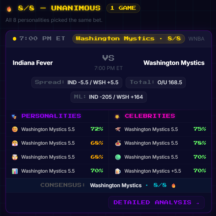This screenshot has width=216, height=216.
Task: Click the Washington Mystics +5.5 pick text
Action: (153, 171)
